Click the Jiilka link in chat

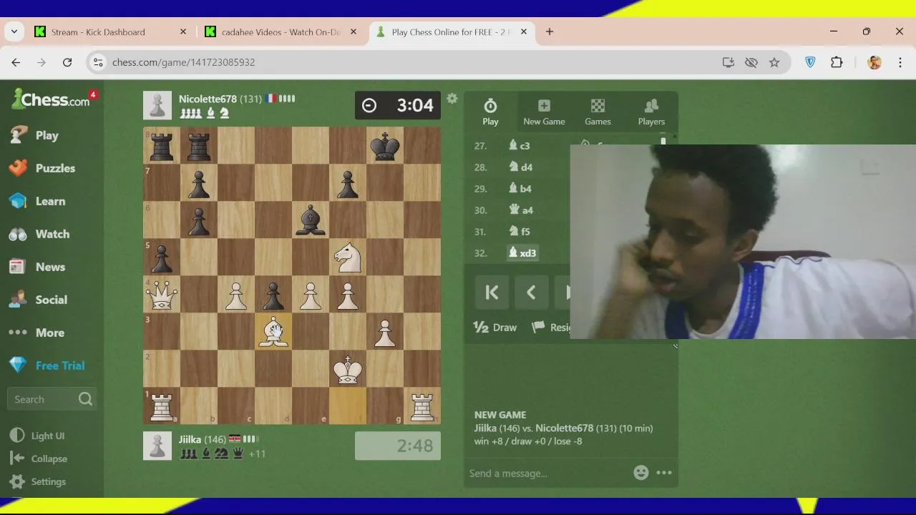tap(485, 428)
